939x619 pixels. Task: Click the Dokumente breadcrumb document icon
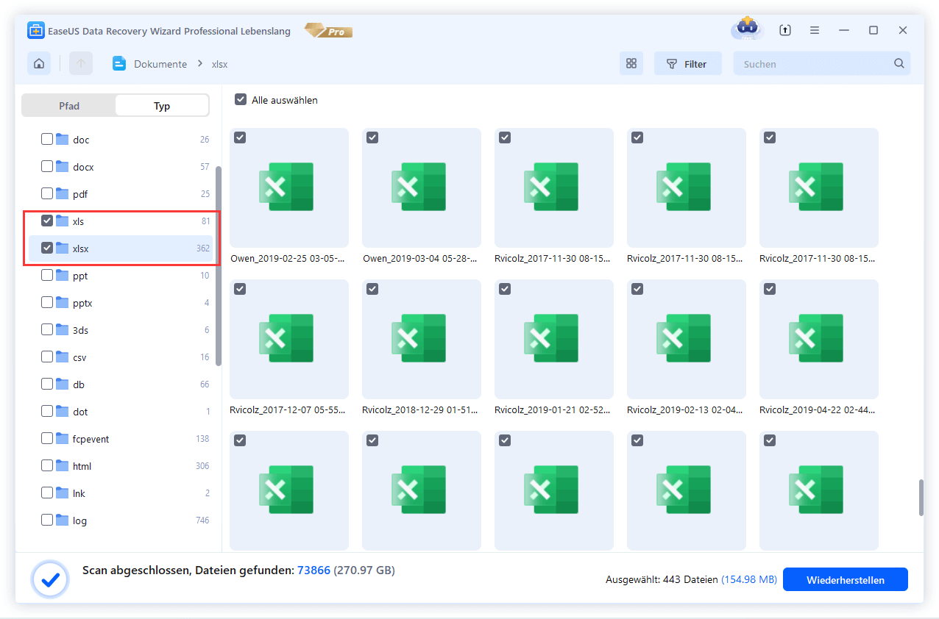[119, 64]
